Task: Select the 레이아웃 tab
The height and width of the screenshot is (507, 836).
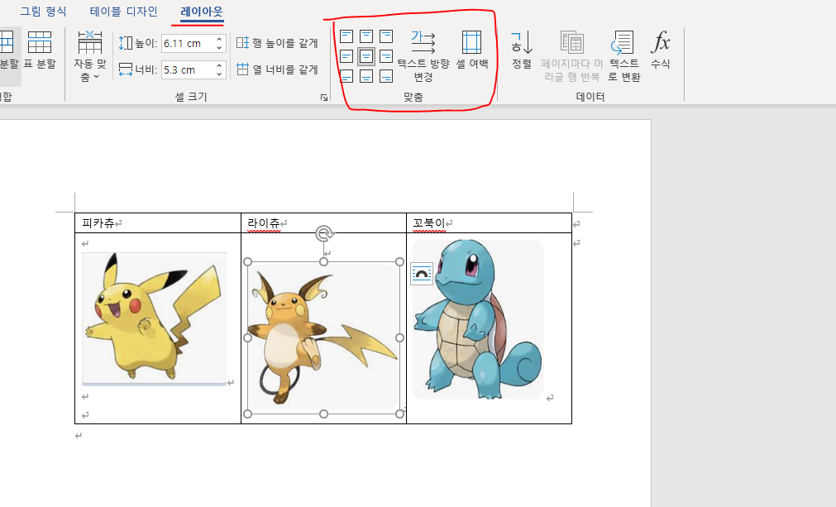Action: point(202,12)
